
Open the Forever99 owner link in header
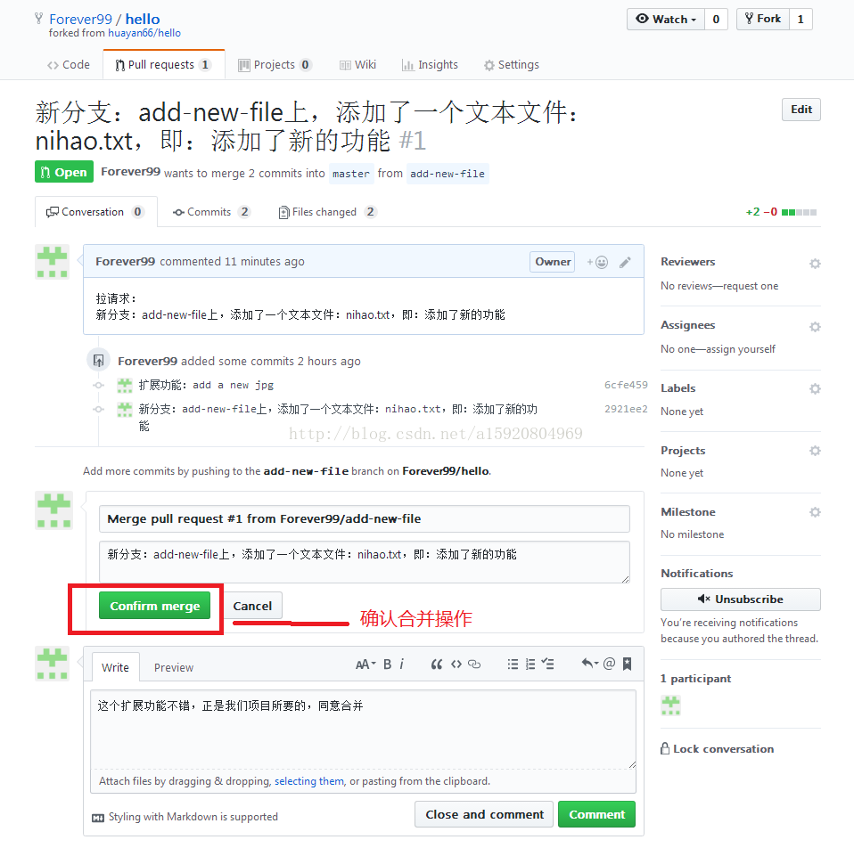(x=80, y=19)
